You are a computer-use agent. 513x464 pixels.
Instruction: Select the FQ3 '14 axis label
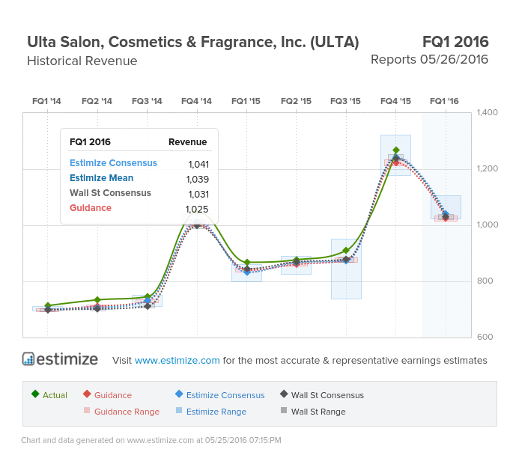click(147, 101)
